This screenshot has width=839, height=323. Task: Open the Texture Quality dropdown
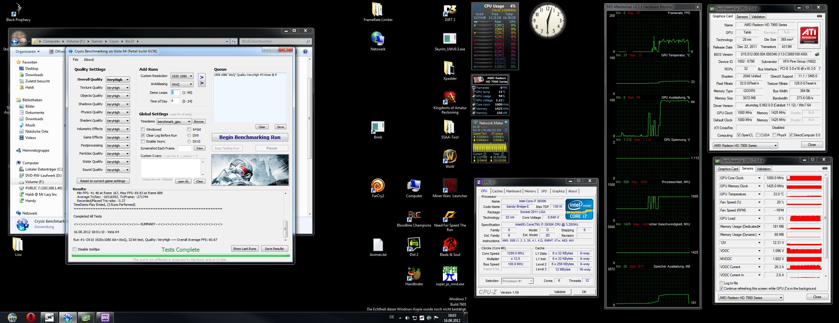pyautogui.click(x=117, y=87)
